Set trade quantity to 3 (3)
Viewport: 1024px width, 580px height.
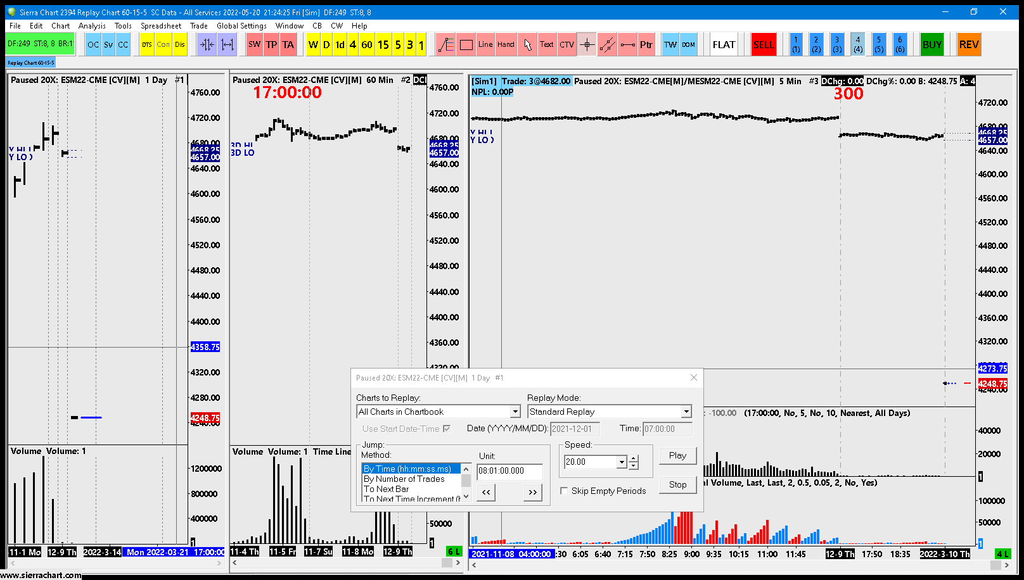click(837, 44)
